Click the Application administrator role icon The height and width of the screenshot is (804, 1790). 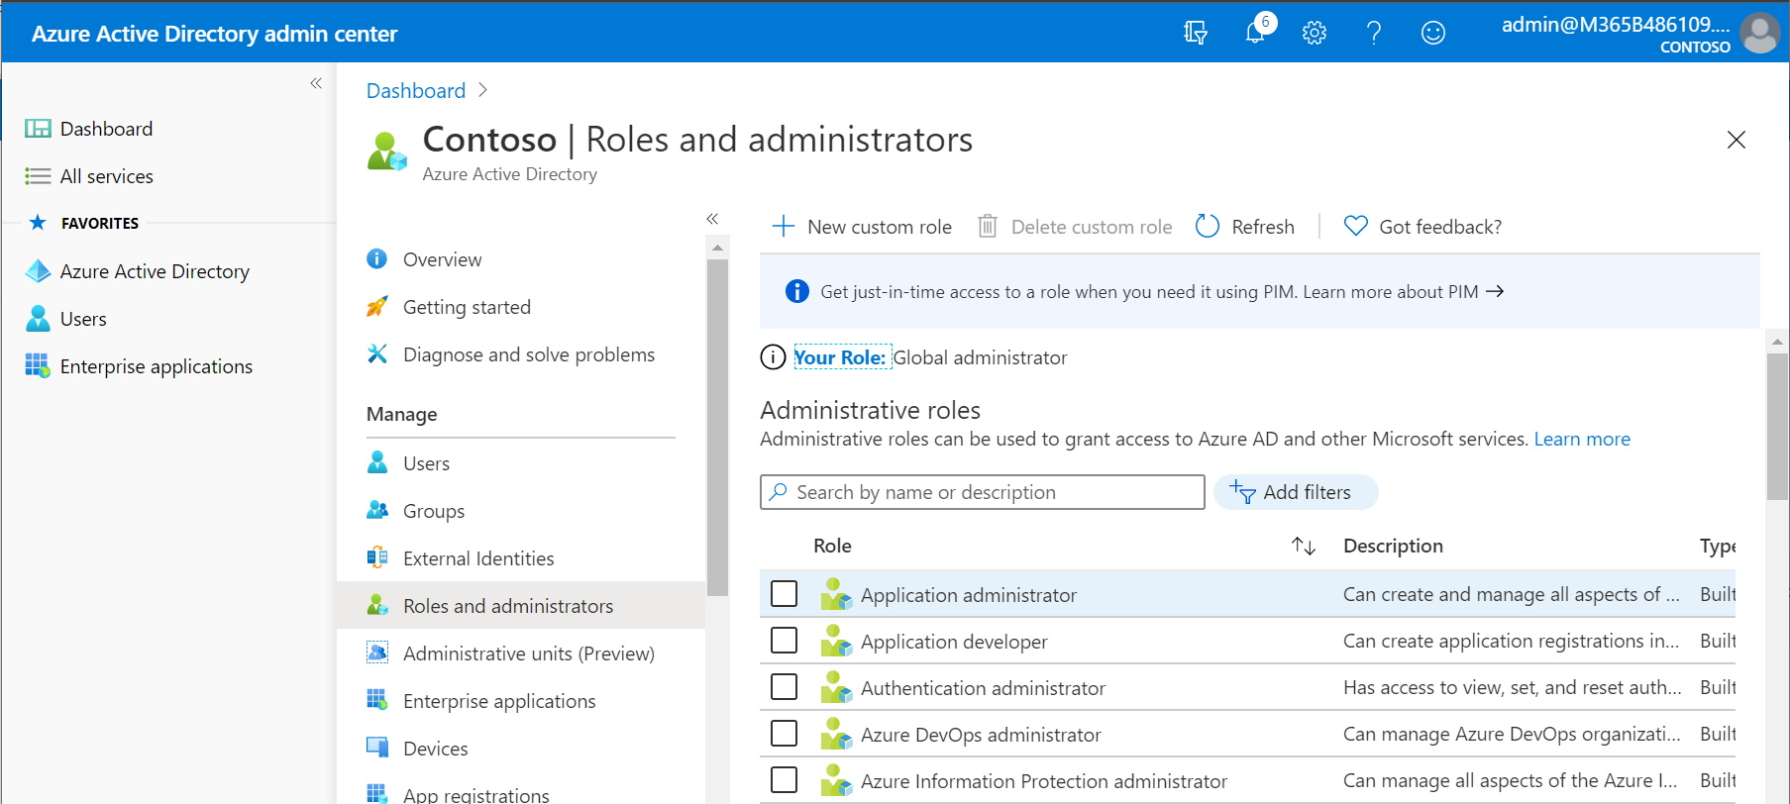[836, 594]
